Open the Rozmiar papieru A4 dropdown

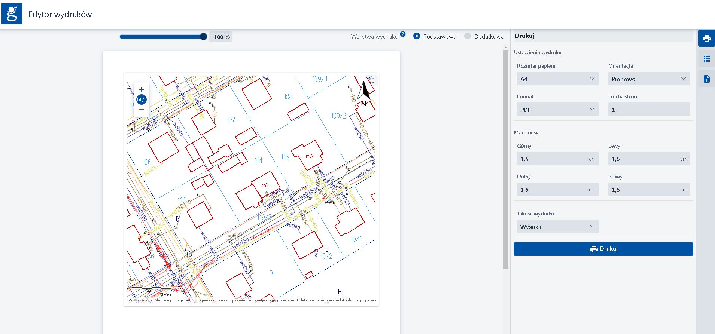click(x=557, y=79)
